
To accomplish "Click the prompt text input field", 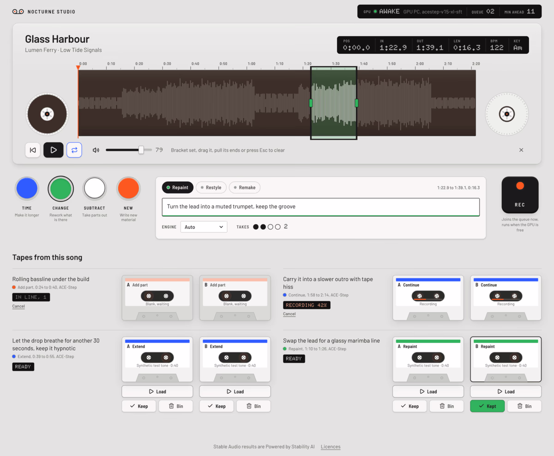I will pyautogui.click(x=320, y=207).
